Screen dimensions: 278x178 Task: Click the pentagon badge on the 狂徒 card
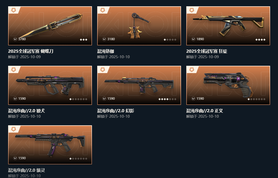point(192,10)
